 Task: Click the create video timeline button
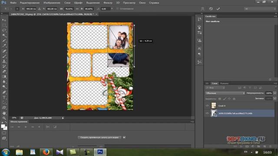coord(99,137)
